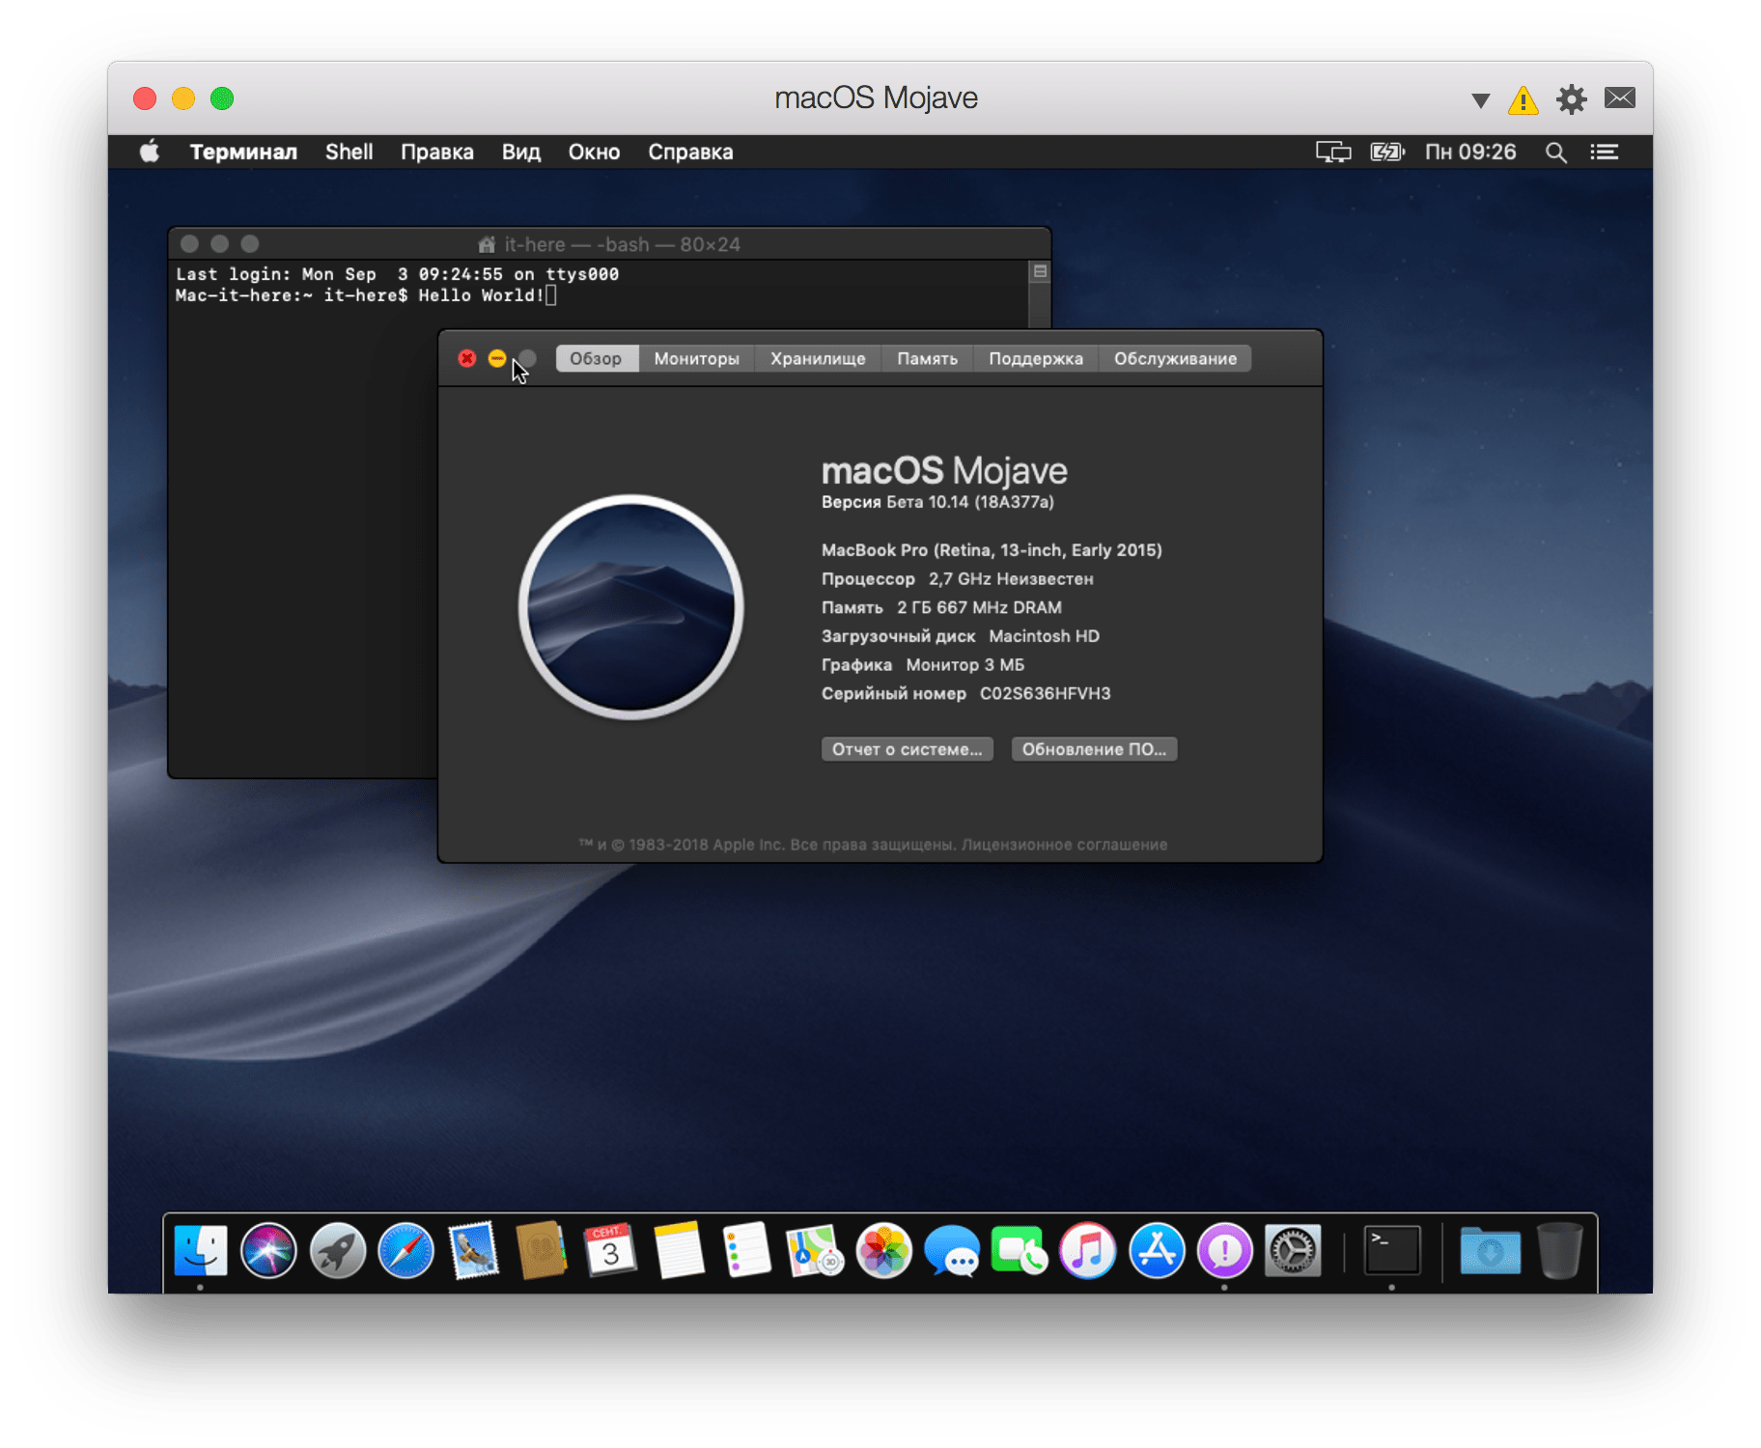Screen dimensions: 1761x1448
Task: Click the Terminal scrollbar split icon
Action: pos(1040,272)
